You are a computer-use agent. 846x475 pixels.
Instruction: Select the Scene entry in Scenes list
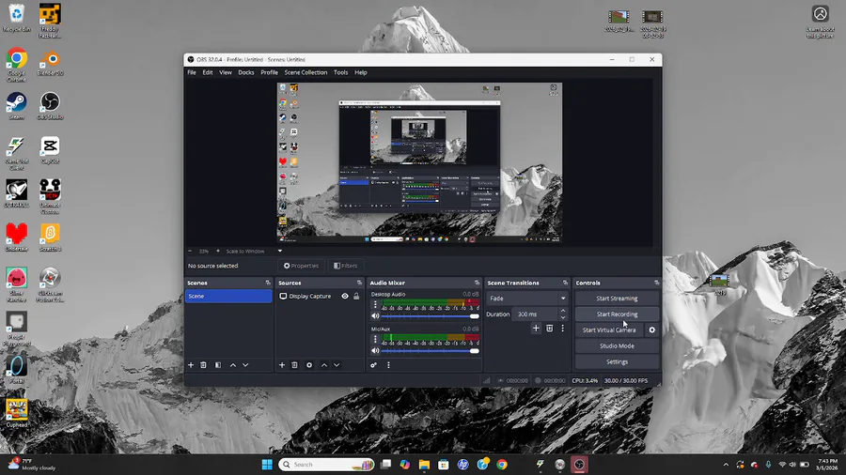tap(228, 297)
